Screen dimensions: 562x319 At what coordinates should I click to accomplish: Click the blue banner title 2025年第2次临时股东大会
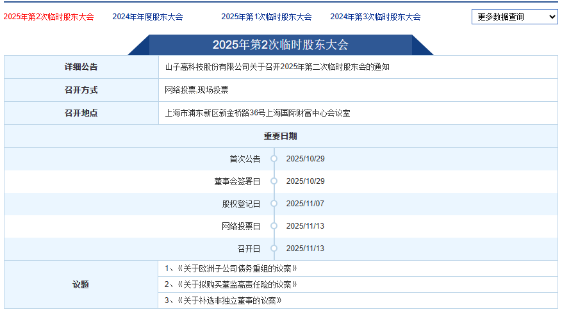[x=281, y=45]
